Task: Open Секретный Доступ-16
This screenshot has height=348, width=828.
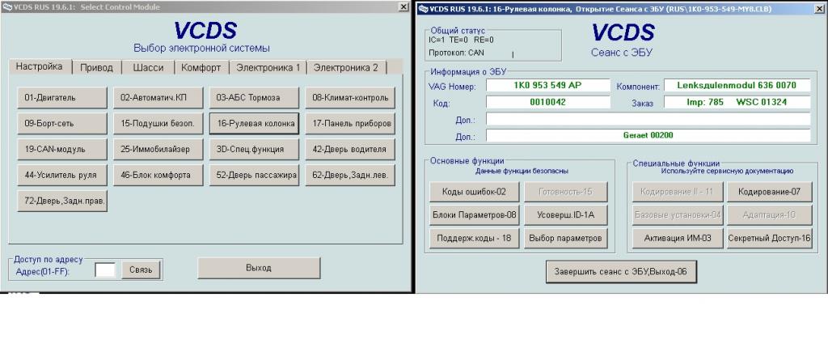Action: coord(770,238)
